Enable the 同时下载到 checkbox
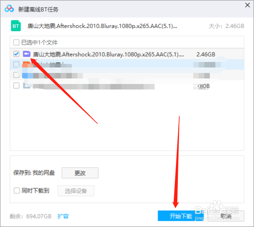This screenshot has width=254, height=227. pos(17,191)
